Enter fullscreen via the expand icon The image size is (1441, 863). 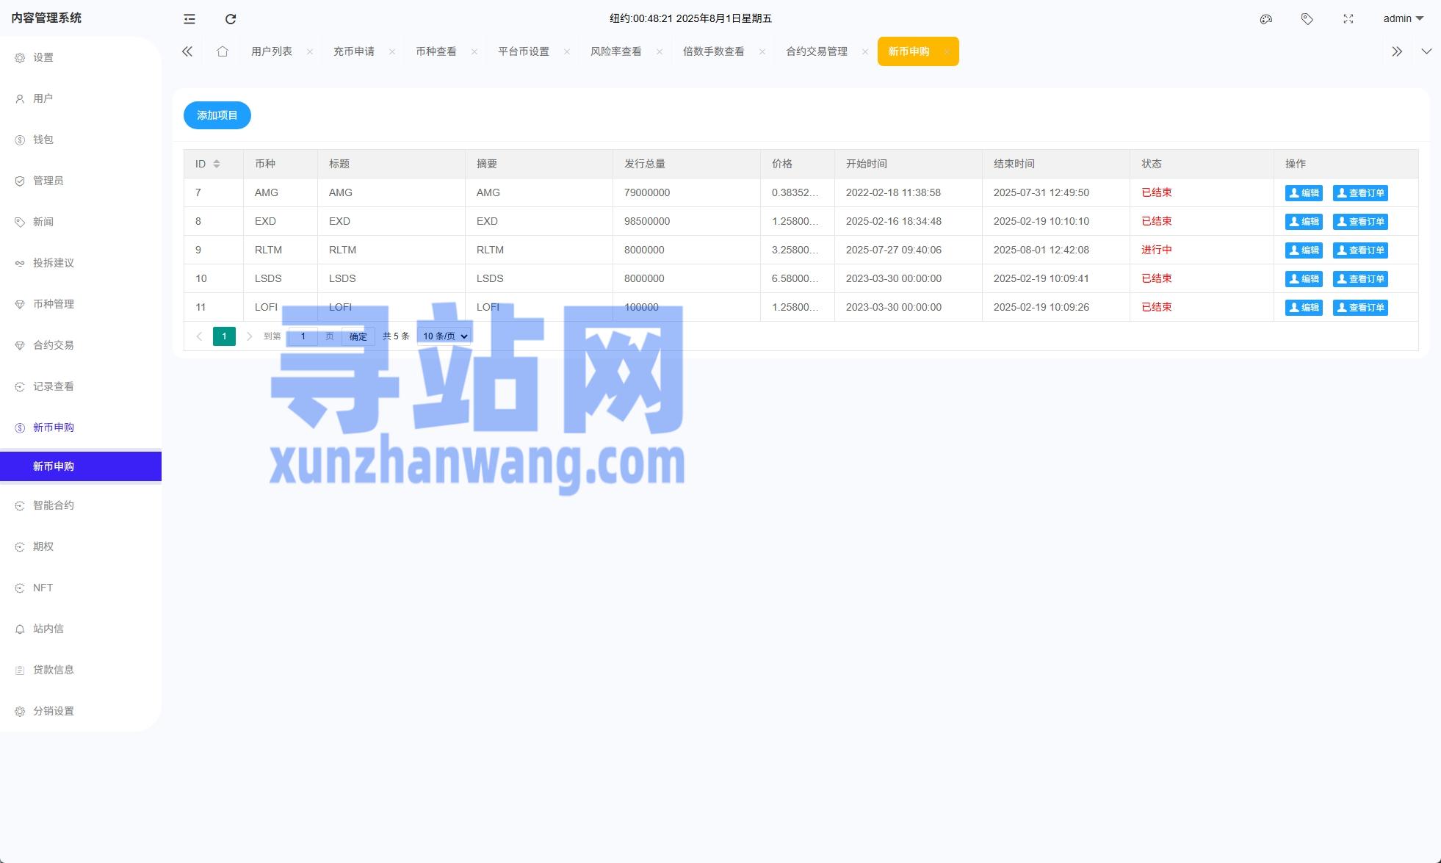[x=1348, y=18]
